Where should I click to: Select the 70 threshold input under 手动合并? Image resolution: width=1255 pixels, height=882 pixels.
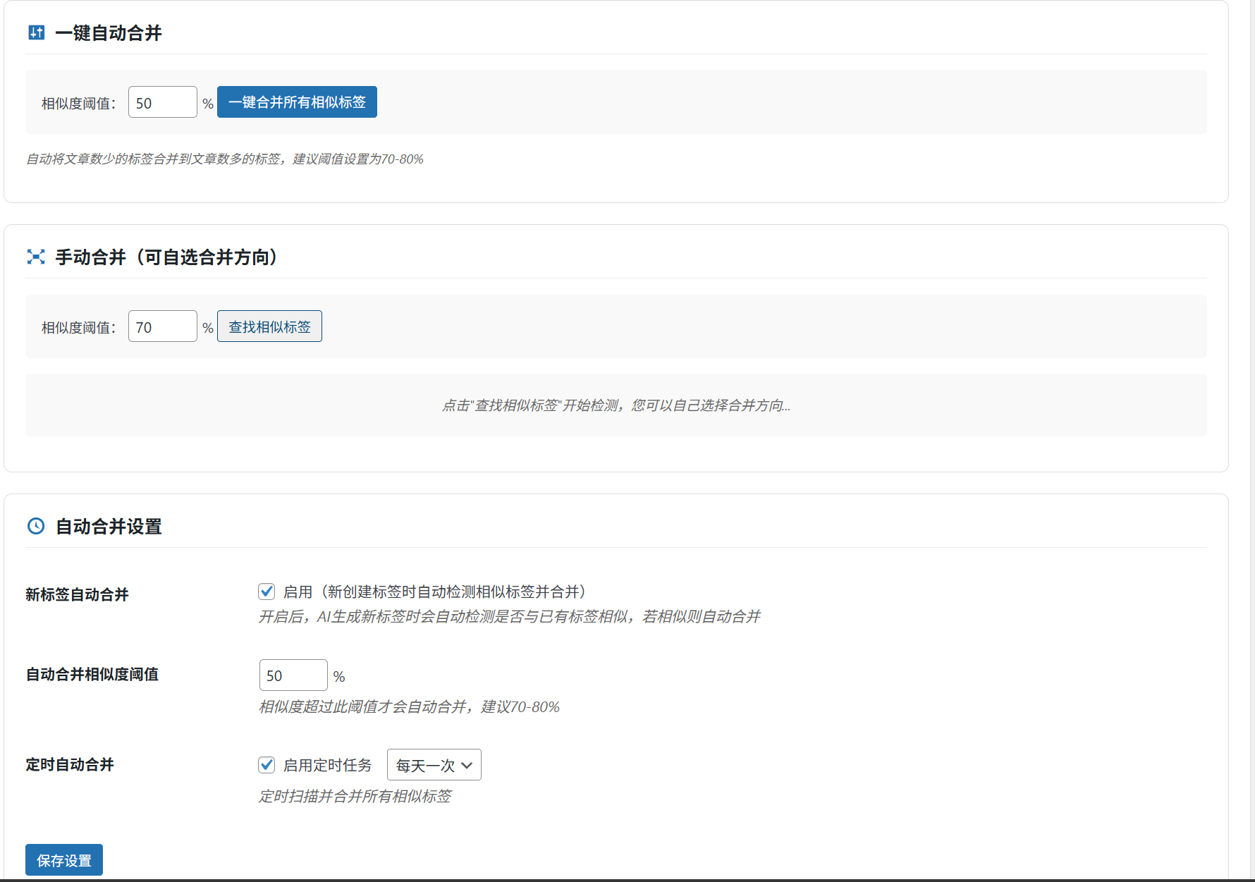pyautogui.click(x=162, y=326)
